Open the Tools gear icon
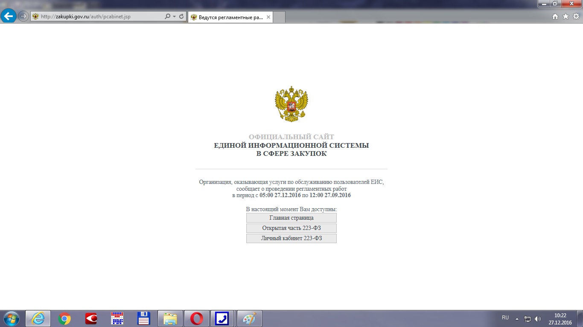 [576, 17]
